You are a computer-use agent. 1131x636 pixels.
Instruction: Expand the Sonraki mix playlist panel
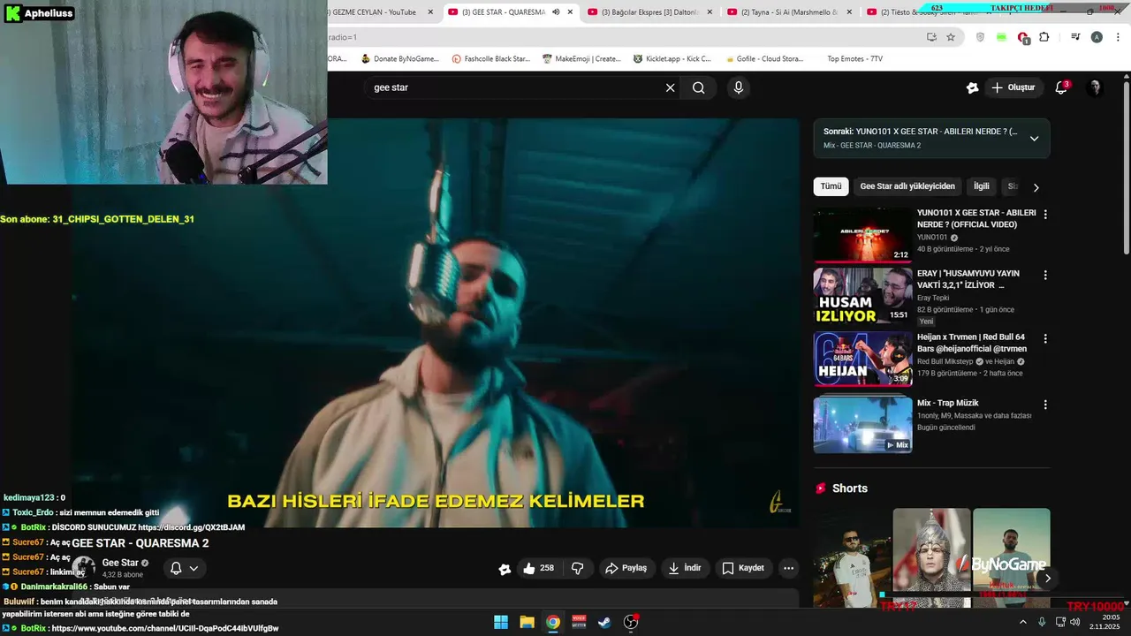1034,139
